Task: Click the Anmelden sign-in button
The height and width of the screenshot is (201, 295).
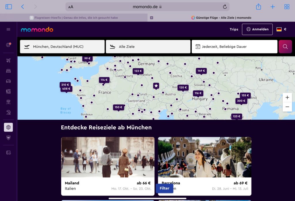Action: pos(257,29)
